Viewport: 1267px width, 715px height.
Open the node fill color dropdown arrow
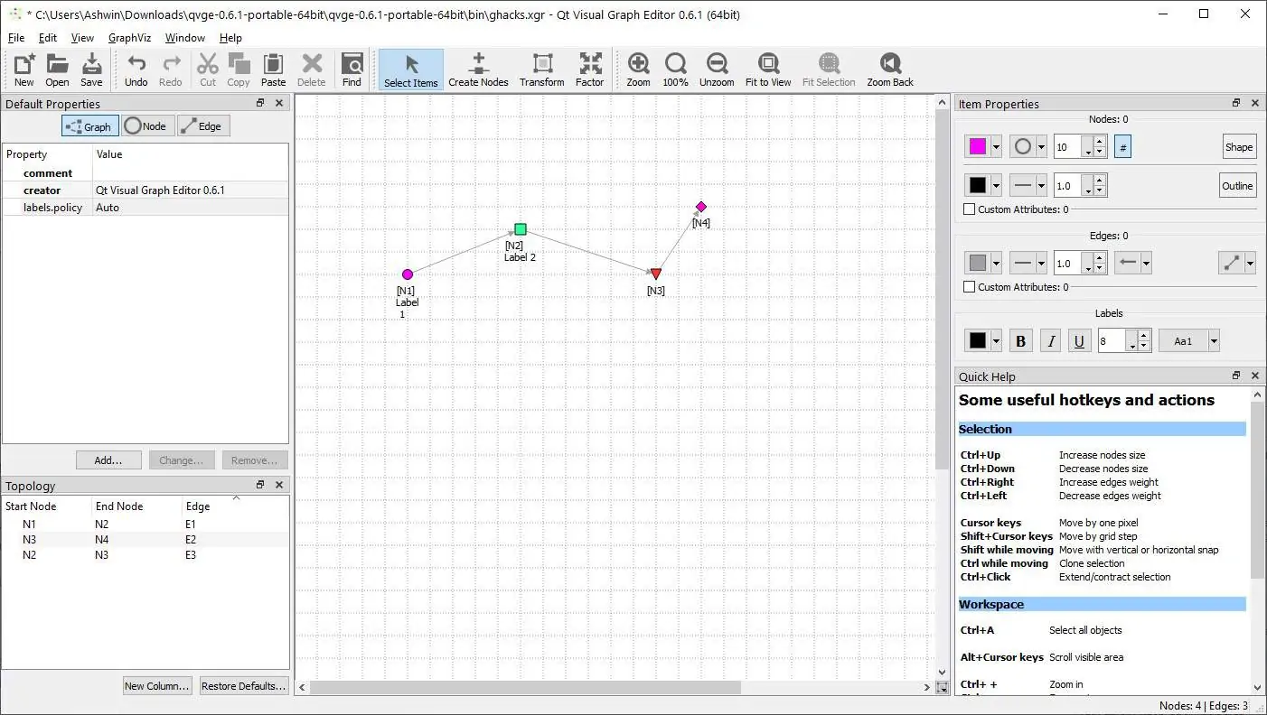[x=996, y=147]
